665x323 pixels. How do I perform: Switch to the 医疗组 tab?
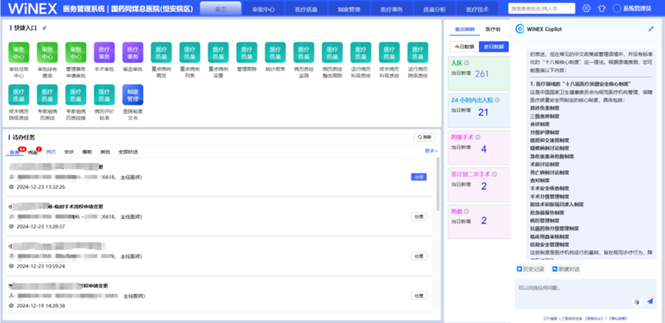click(x=493, y=28)
